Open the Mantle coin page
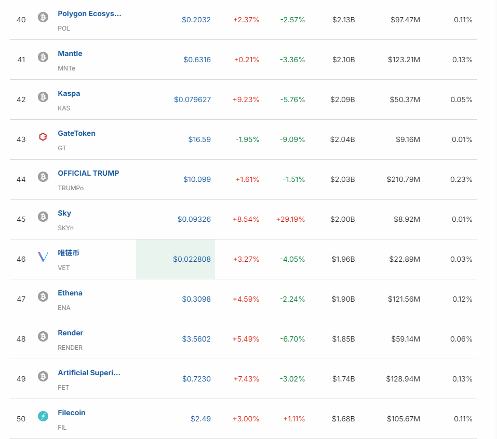This screenshot has width=497, height=439. (70, 53)
